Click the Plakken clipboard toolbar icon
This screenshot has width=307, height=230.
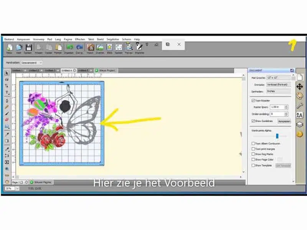(x=58, y=48)
